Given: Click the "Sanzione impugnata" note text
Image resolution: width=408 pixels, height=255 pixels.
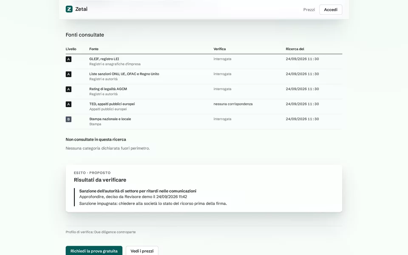Looking at the screenshot, I should (x=153, y=204).
